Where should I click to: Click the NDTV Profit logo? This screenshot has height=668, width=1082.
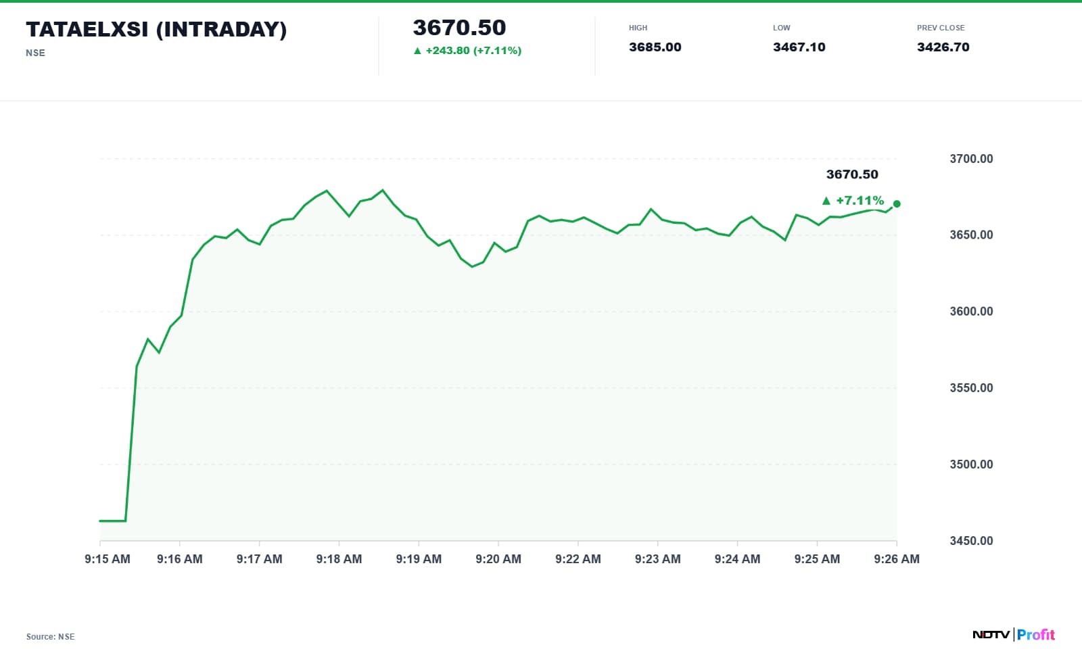1013,634
